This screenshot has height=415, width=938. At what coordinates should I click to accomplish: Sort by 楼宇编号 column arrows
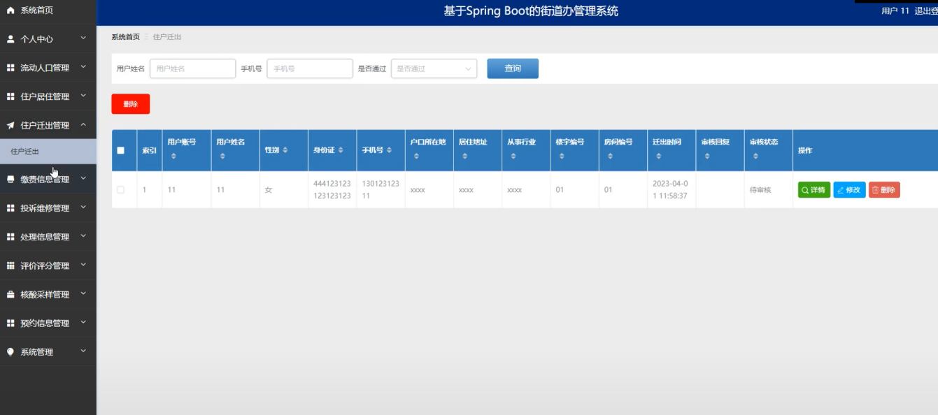[x=562, y=156]
